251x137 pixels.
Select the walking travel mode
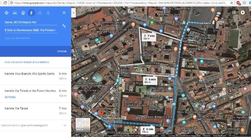(x=31, y=13)
